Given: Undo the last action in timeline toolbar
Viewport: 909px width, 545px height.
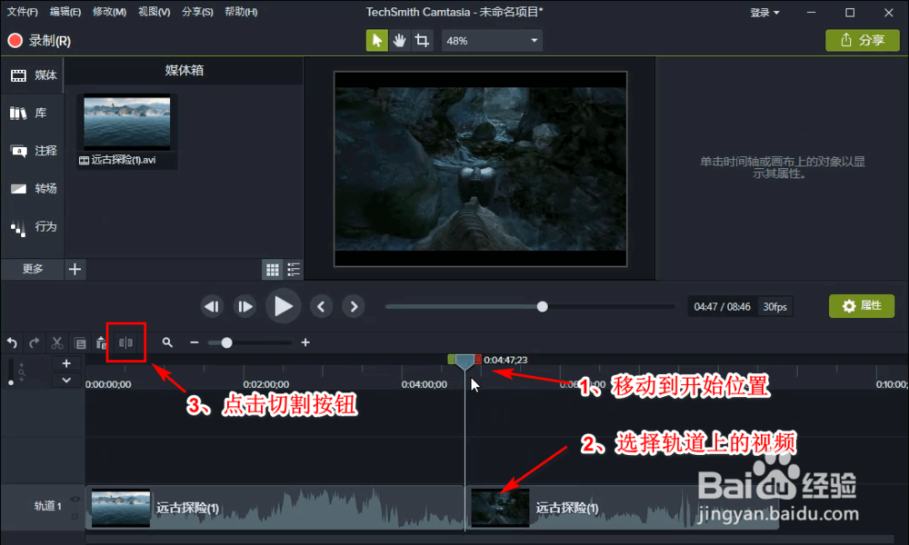Looking at the screenshot, I should point(12,342).
